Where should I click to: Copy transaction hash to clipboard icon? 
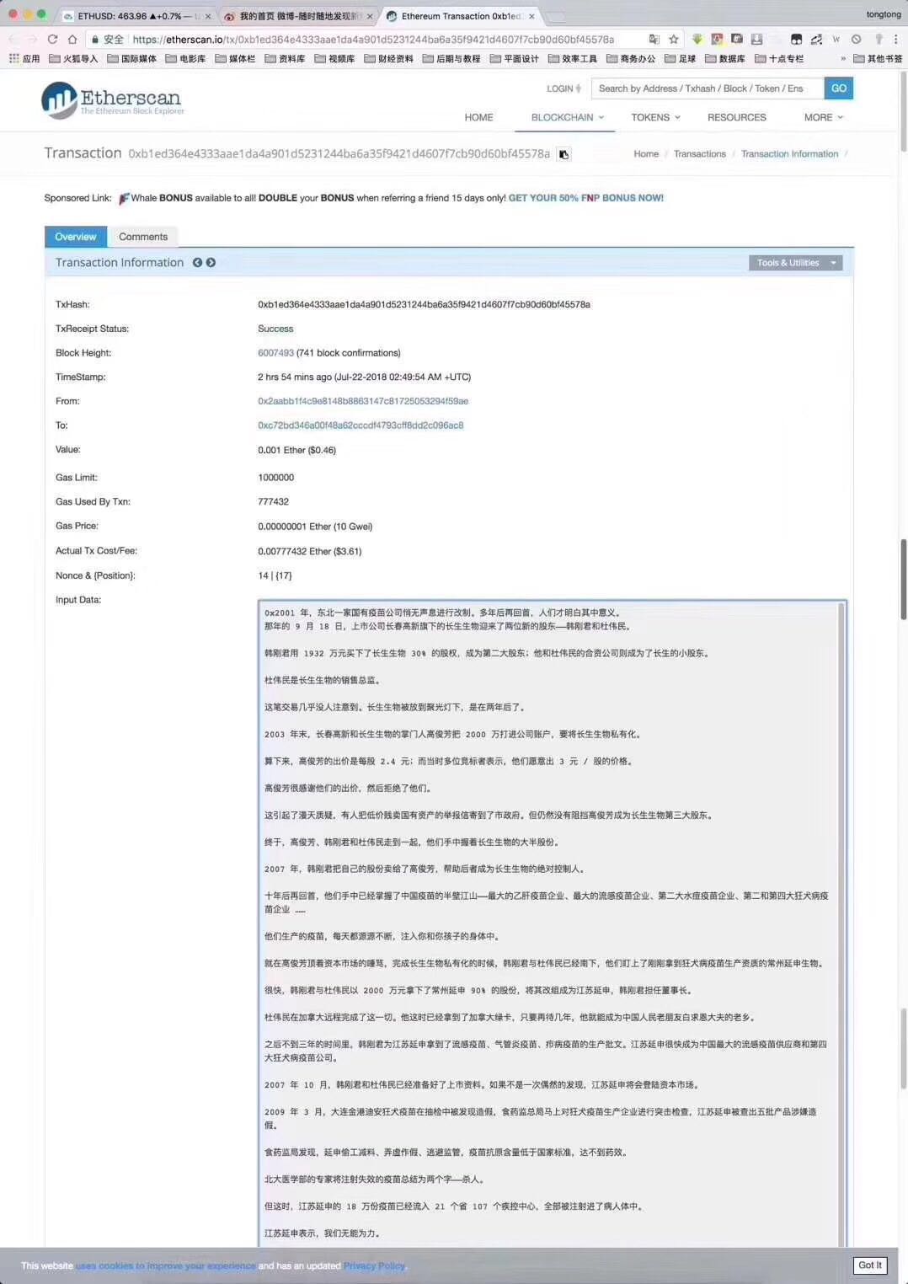[x=564, y=154]
